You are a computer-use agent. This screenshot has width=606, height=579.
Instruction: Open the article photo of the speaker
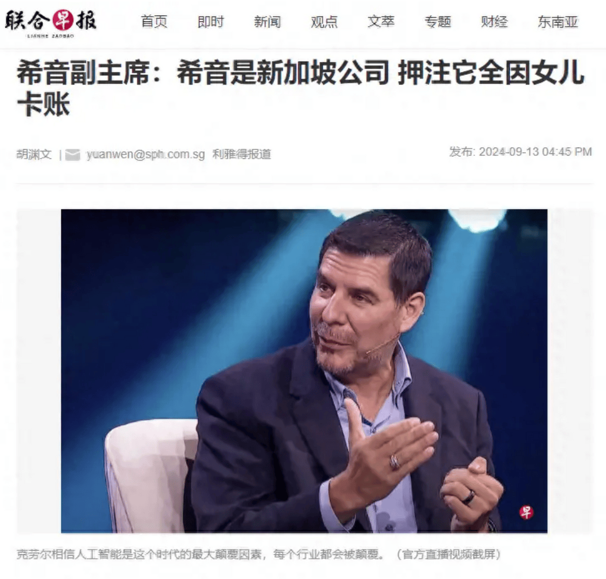pyautogui.click(x=304, y=371)
